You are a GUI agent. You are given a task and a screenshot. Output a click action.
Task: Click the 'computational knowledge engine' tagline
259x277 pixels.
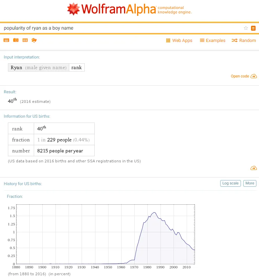coord(175,10)
